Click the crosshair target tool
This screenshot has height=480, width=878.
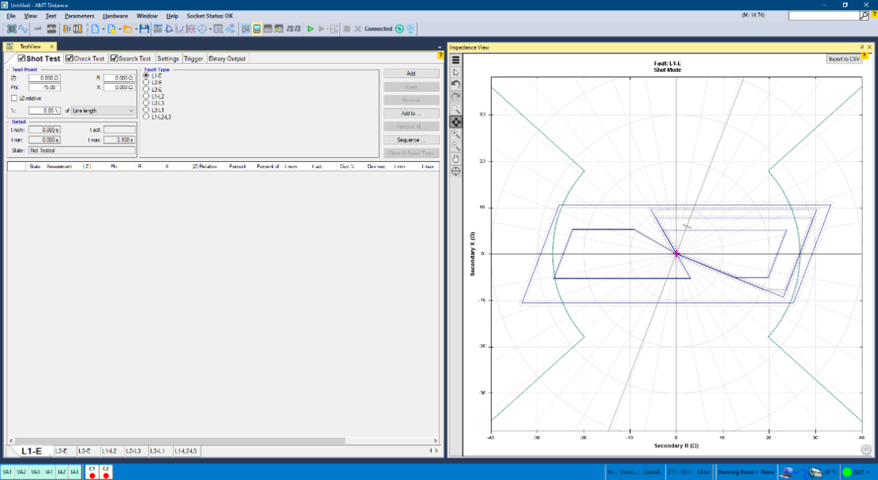456,171
